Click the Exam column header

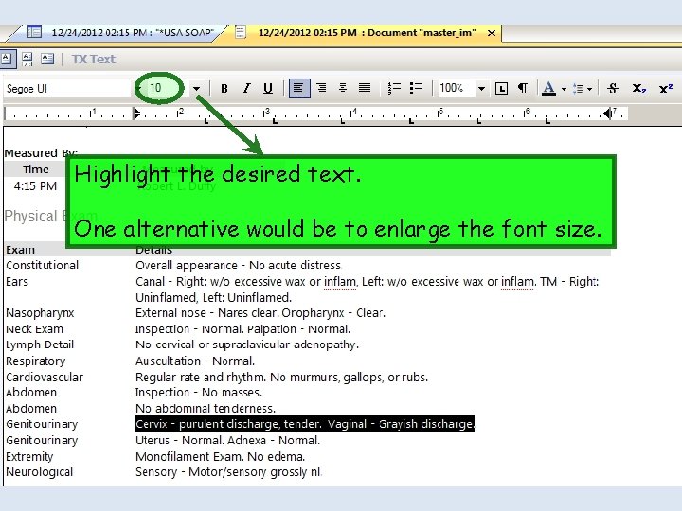pos(21,250)
